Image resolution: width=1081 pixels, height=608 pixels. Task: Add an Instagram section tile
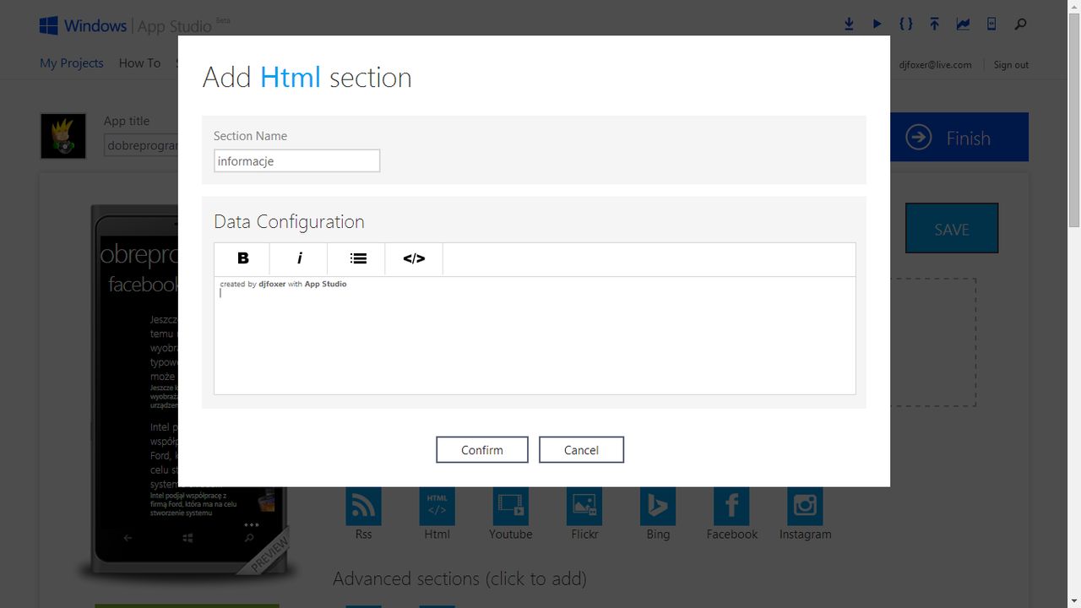pyautogui.click(x=805, y=513)
